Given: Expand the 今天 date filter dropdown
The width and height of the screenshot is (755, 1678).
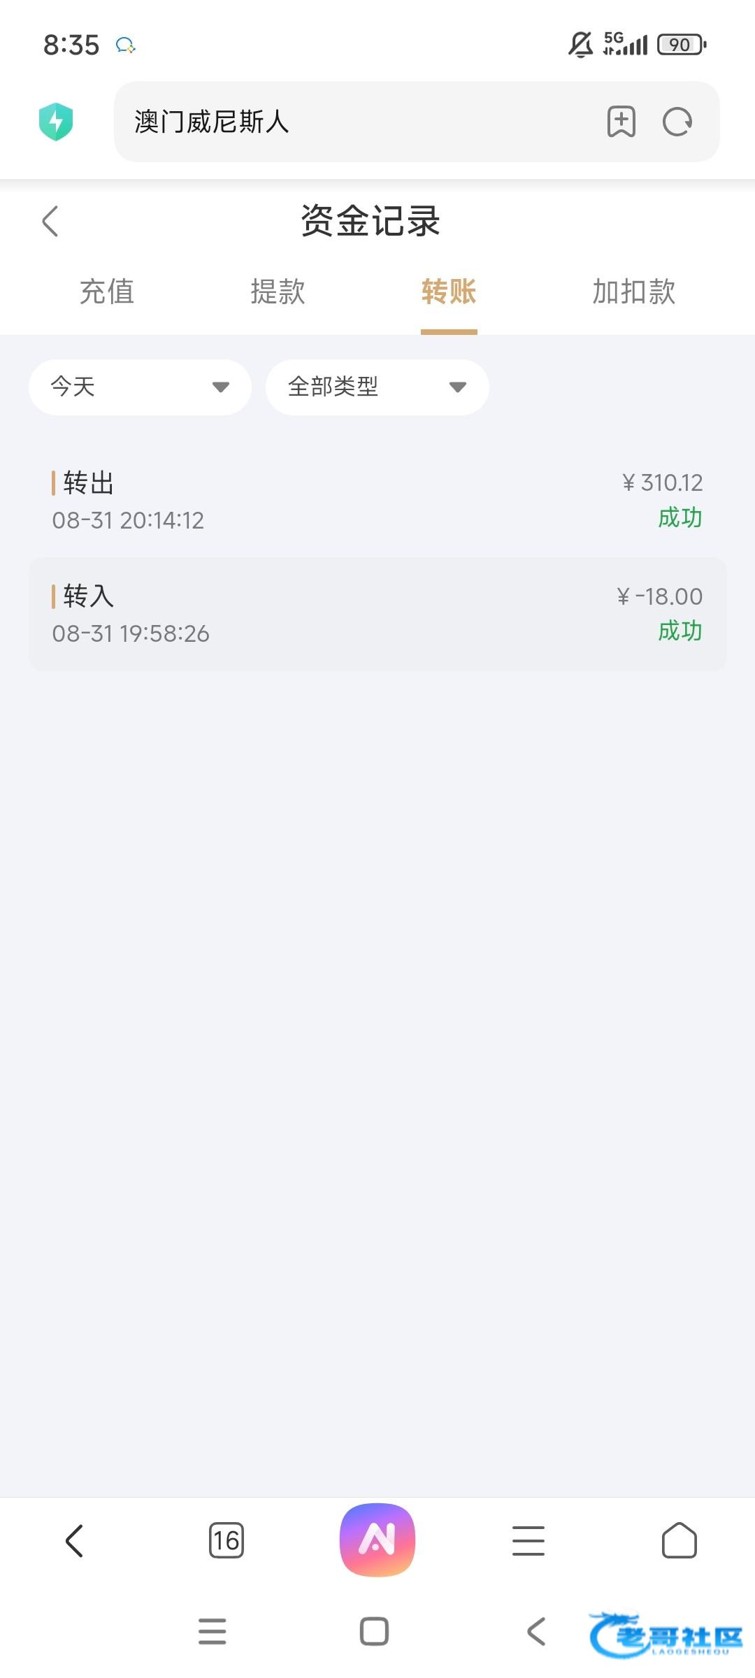Looking at the screenshot, I should tap(140, 387).
